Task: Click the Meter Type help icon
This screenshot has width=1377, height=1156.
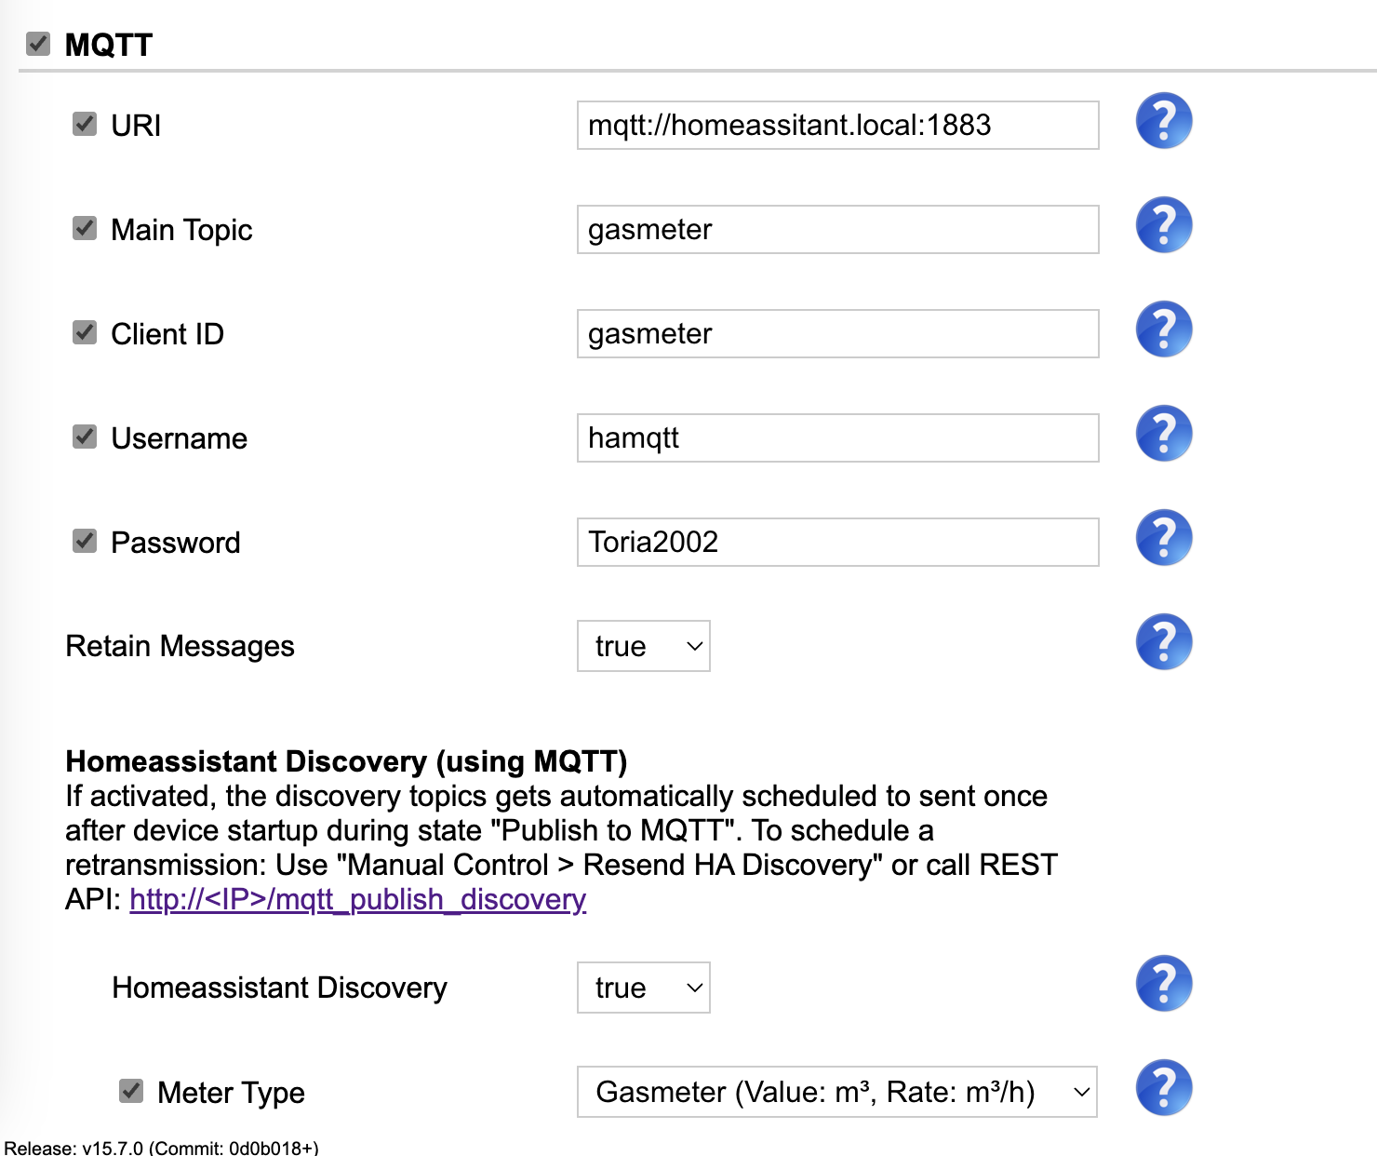Action: [x=1163, y=1088]
